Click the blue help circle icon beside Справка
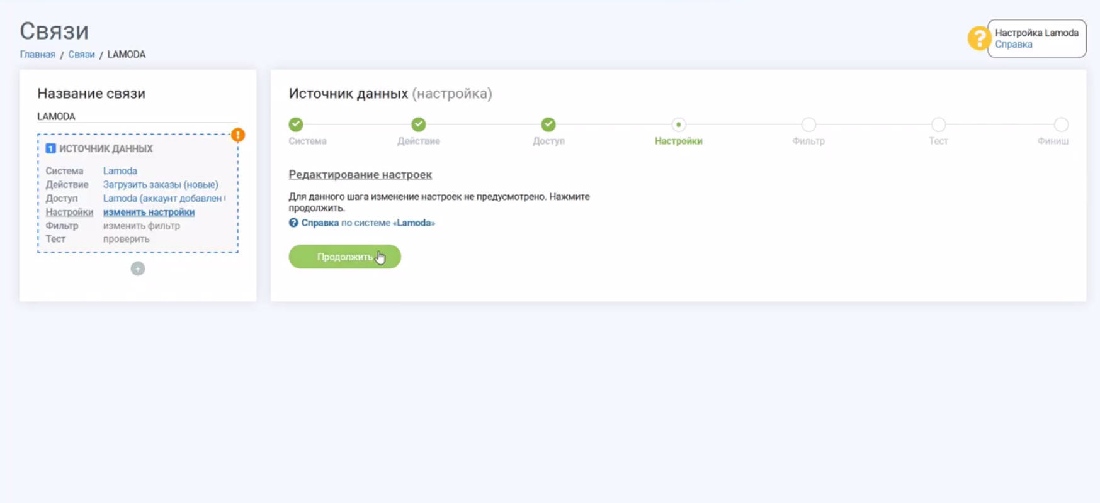This screenshot has height=503, width=1100. tap(293, 223)
